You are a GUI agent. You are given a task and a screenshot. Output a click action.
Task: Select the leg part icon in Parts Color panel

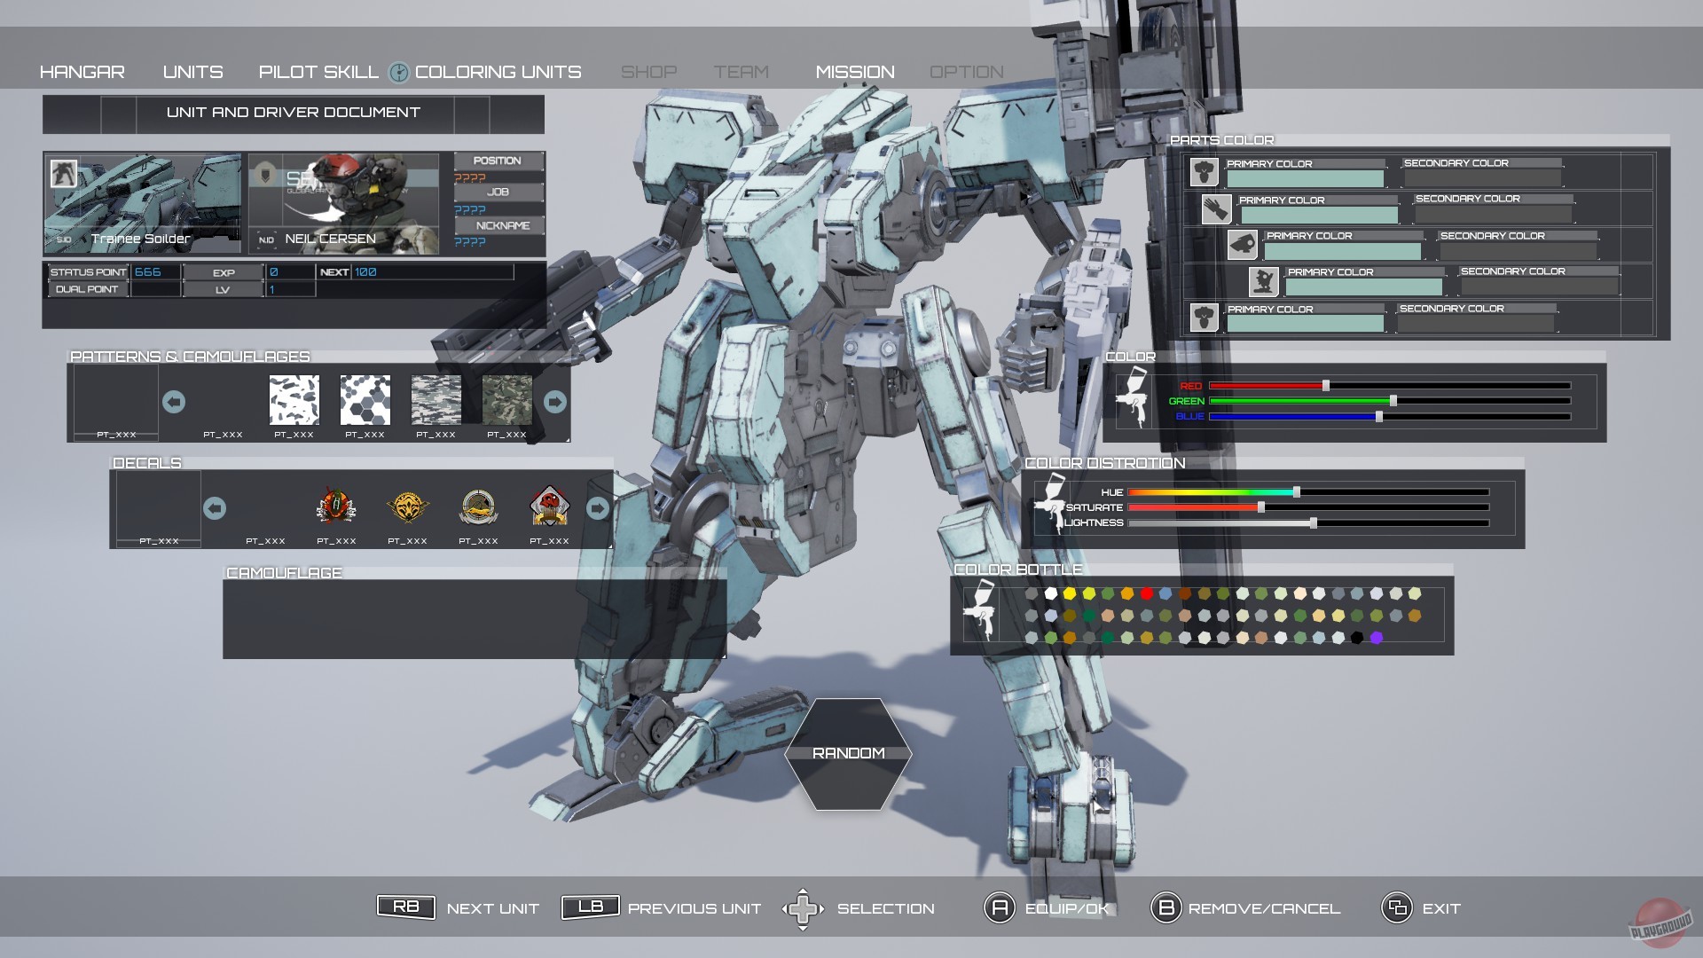(x=1264, y=280)
